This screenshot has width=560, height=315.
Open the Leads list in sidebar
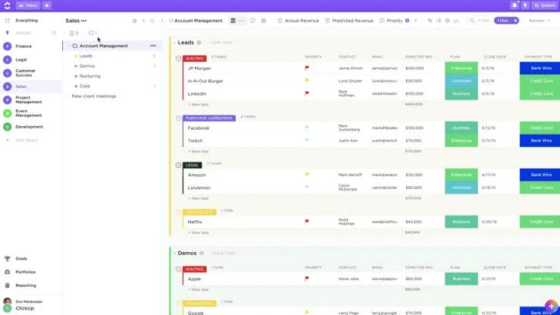(x=86, y=56)
